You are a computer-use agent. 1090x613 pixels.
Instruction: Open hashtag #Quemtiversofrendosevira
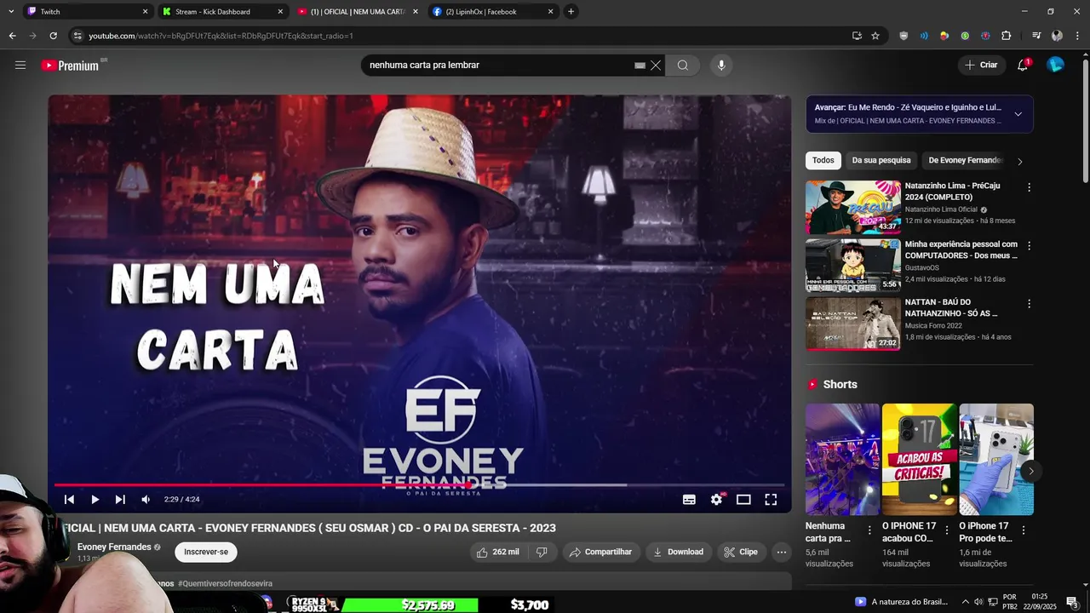coord(225,583)
